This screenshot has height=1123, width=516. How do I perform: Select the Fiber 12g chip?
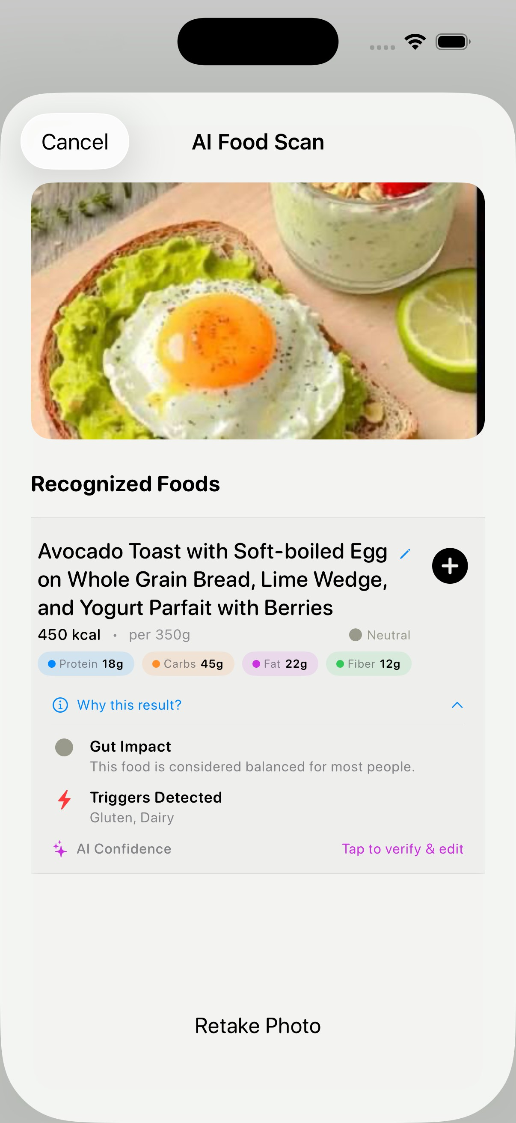coord(368,663)
